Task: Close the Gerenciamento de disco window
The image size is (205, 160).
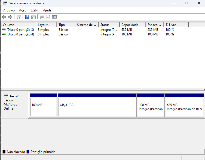Action: [x=199, y=3]
